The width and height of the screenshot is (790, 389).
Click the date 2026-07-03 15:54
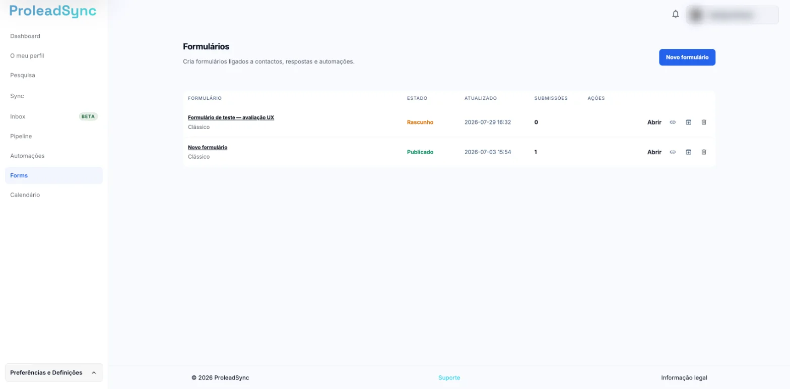(488, 152)
